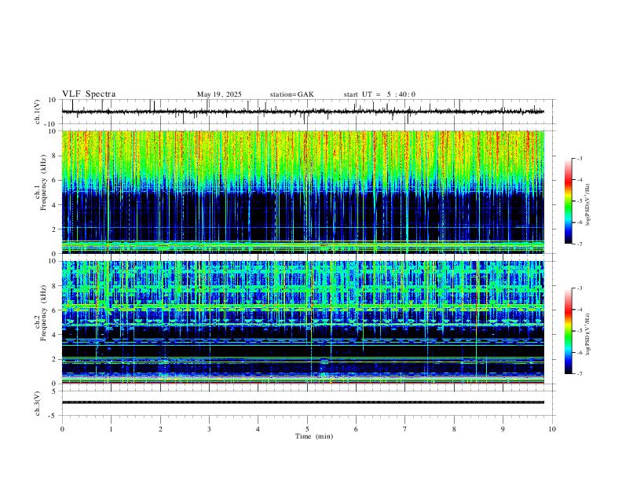Click the upper 'log(PSD)(V²/Hz)' colorbar label
622x481 pixels.
(x=588, y=205)
